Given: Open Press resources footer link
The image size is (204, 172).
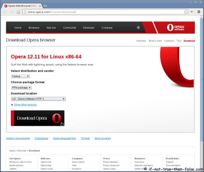Looking at the screenshot, I should pyautogui.click(x=111, y=165).
